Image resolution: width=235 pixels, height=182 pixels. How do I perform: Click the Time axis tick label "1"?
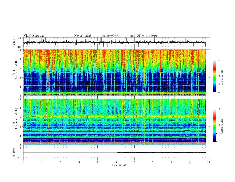tap(42, 162)
